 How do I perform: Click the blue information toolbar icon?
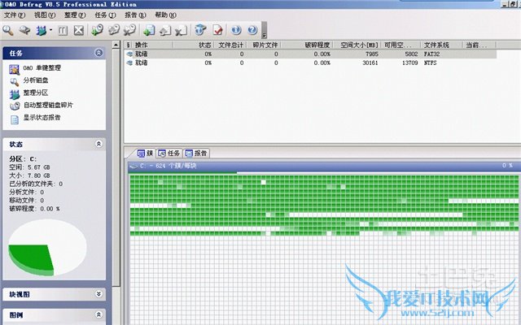tap(236, 30)
